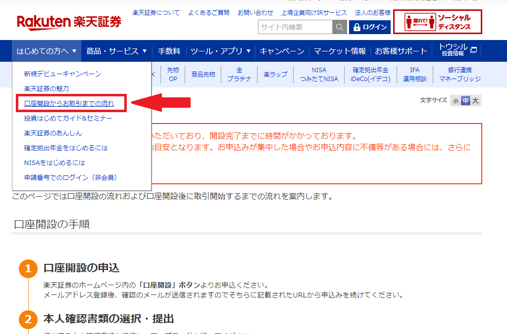Select 新規デビューキャンペーン in the dropdown
Image resolution: width=507 pixels, height=334 pixels.
(x=62, y=74)
